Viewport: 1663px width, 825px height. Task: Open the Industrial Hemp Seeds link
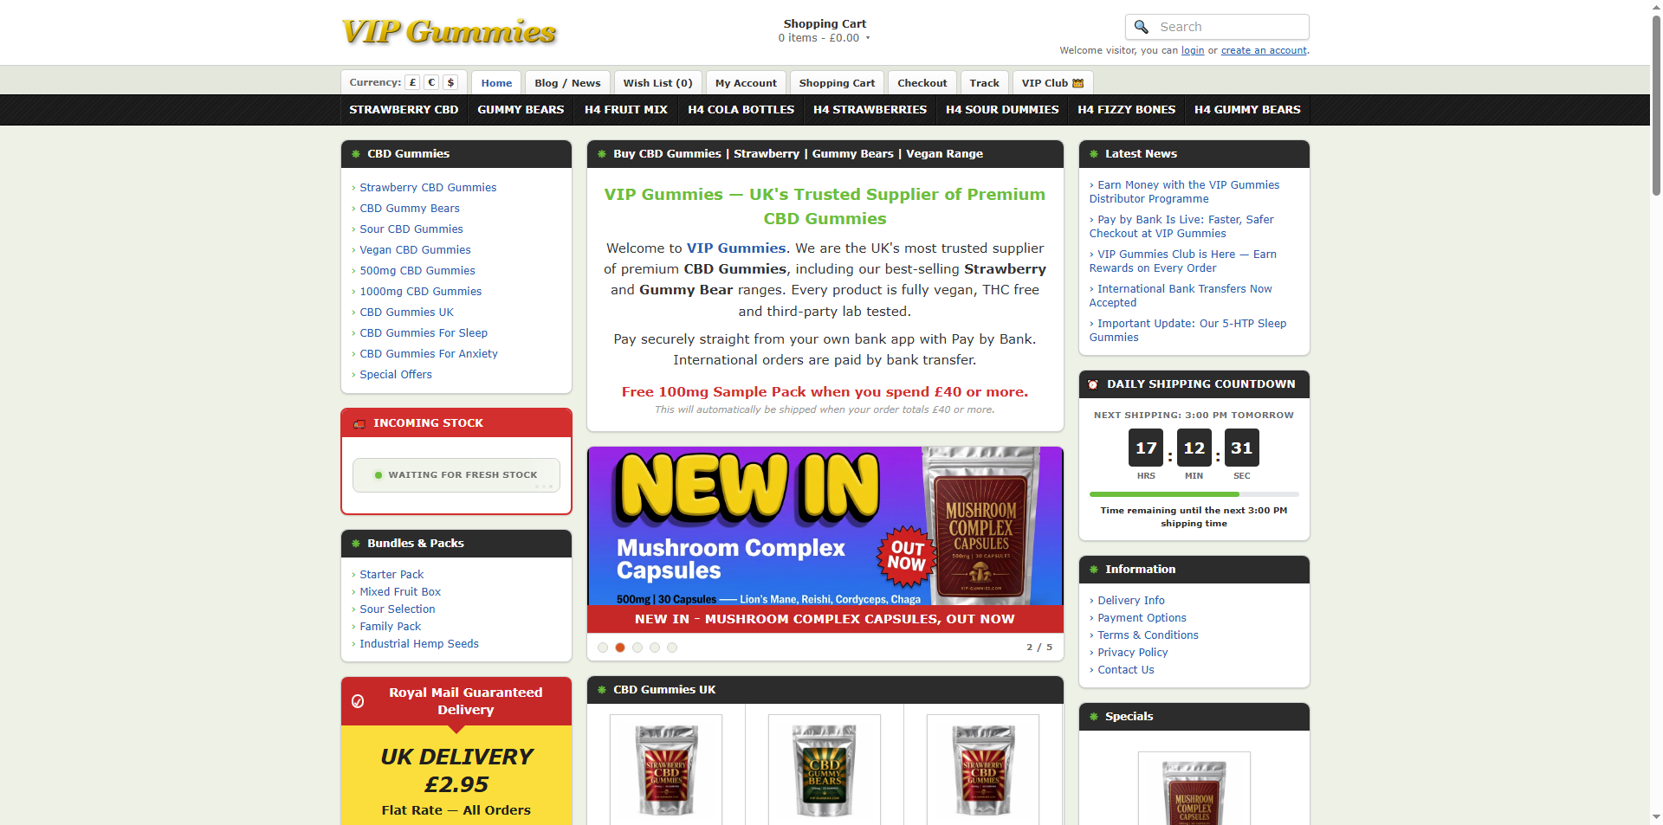click(419, 644)
